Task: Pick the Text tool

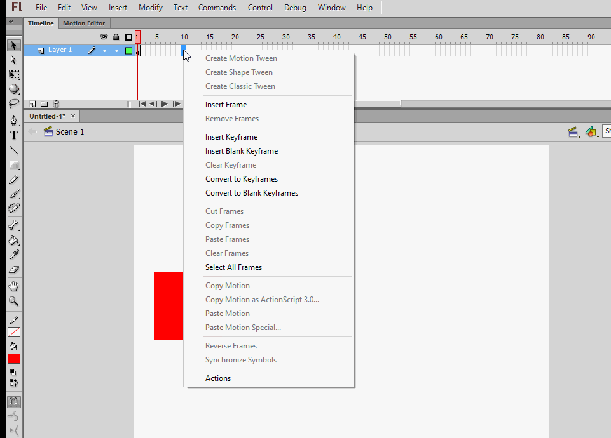Action: (x=13, y=134)
